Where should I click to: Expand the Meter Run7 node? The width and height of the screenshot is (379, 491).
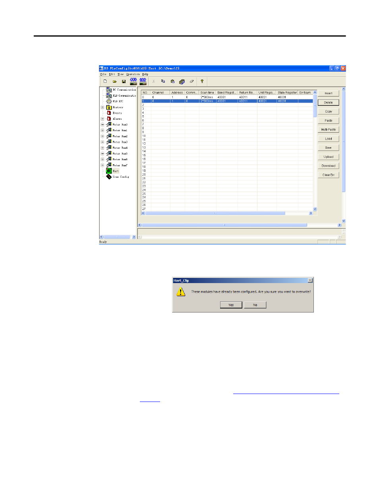102,165
